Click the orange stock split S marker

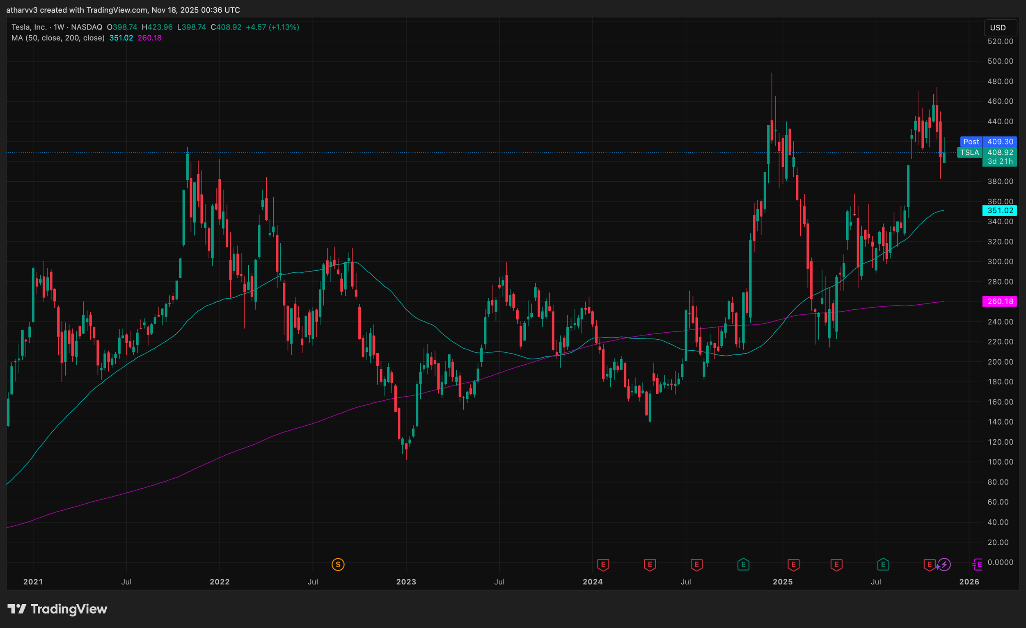point(338,565)
